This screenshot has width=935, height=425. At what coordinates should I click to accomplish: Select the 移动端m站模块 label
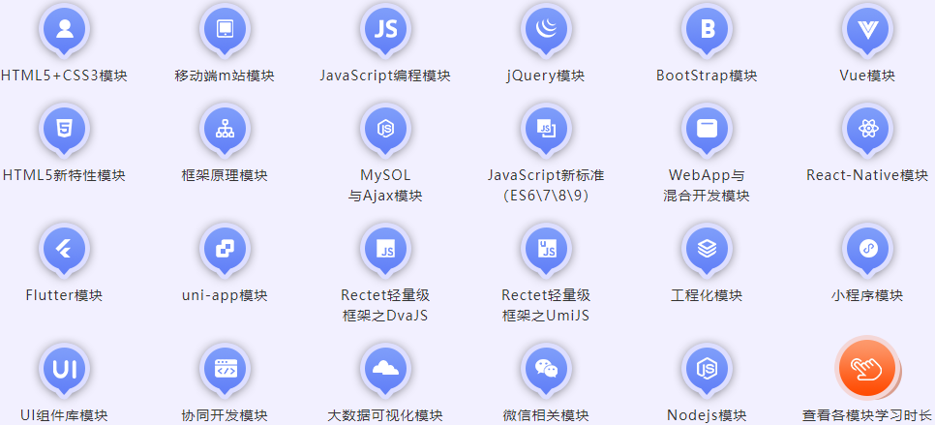(225, 76)
